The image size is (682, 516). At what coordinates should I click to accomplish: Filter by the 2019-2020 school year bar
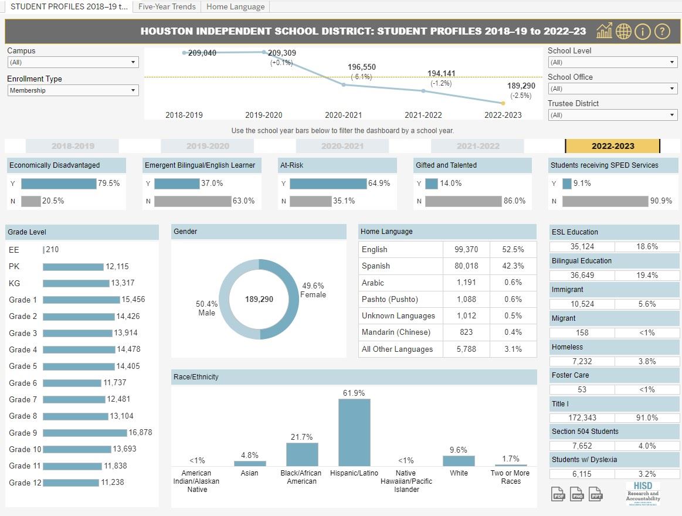(x=208, y=146)
